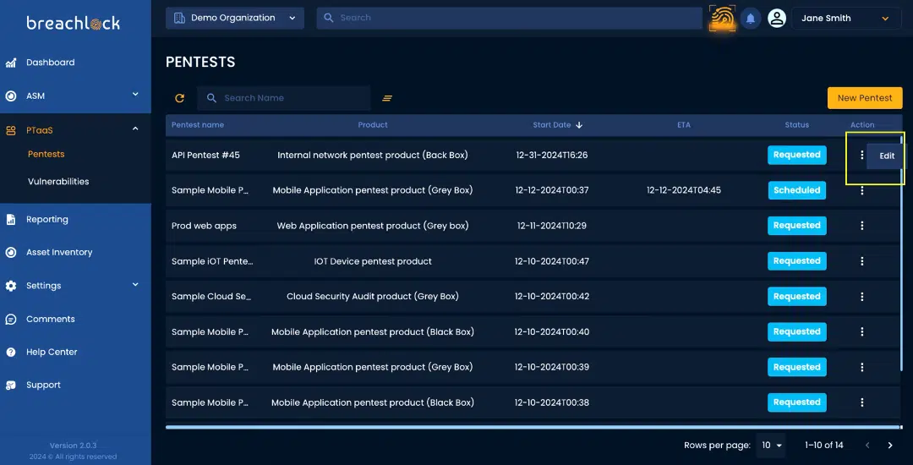Open the API Pentest #45 row
The image size is (913, 465).
tap(533, 156)
